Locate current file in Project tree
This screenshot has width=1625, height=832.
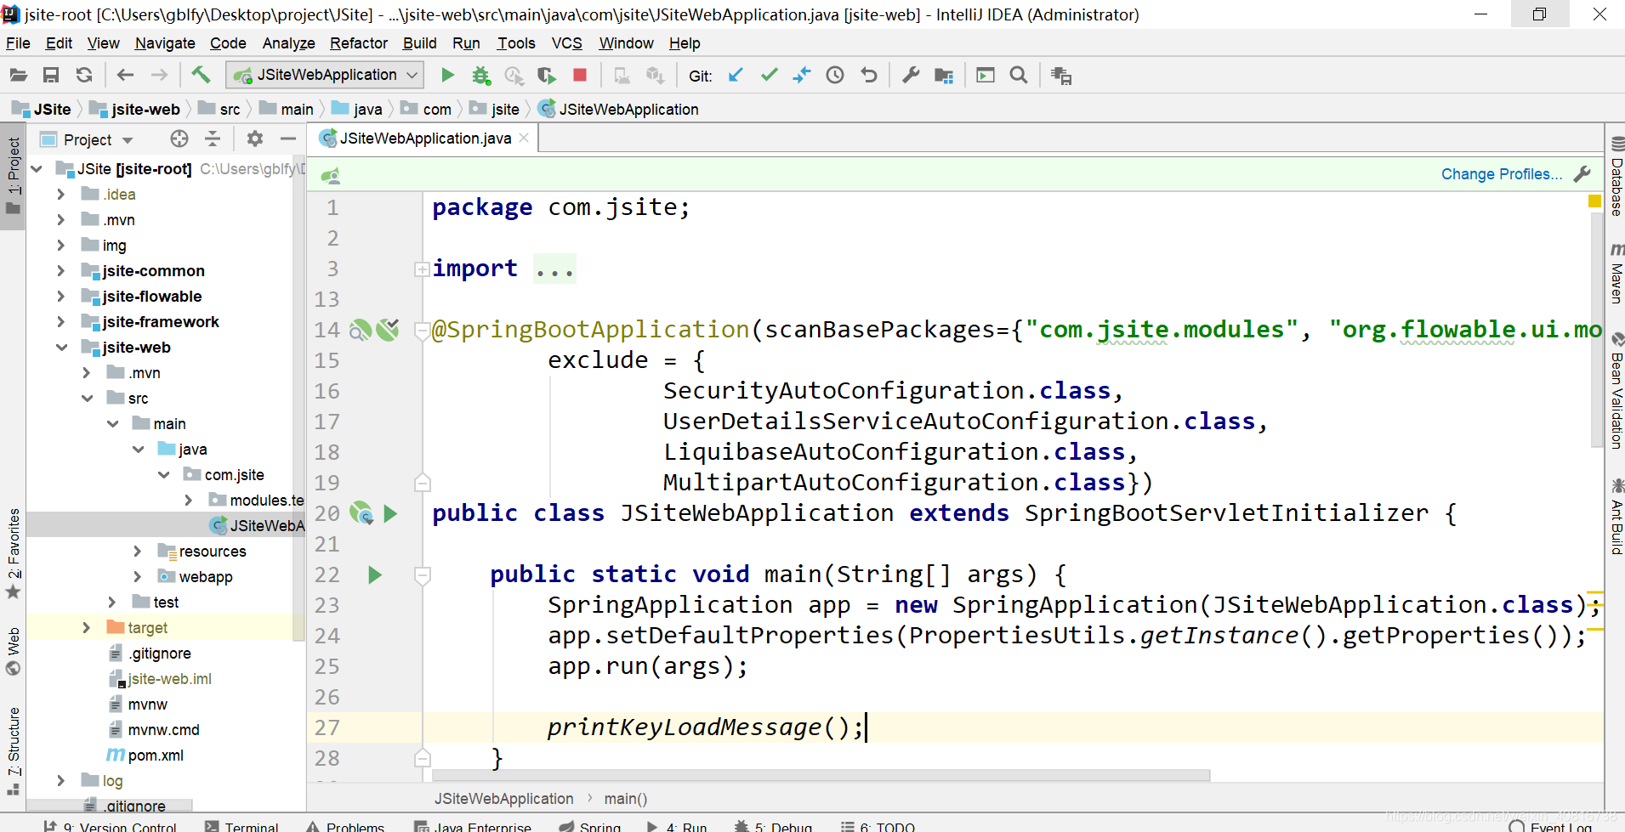[179, 139]
